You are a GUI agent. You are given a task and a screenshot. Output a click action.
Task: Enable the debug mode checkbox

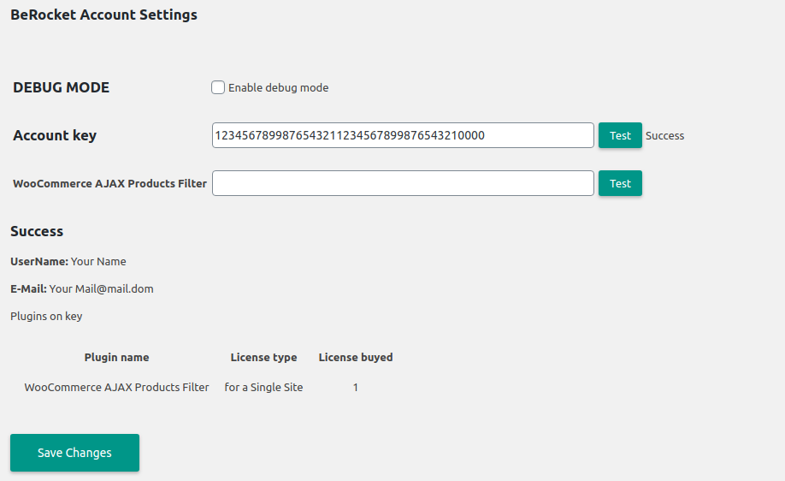click(x=218, y=87)
